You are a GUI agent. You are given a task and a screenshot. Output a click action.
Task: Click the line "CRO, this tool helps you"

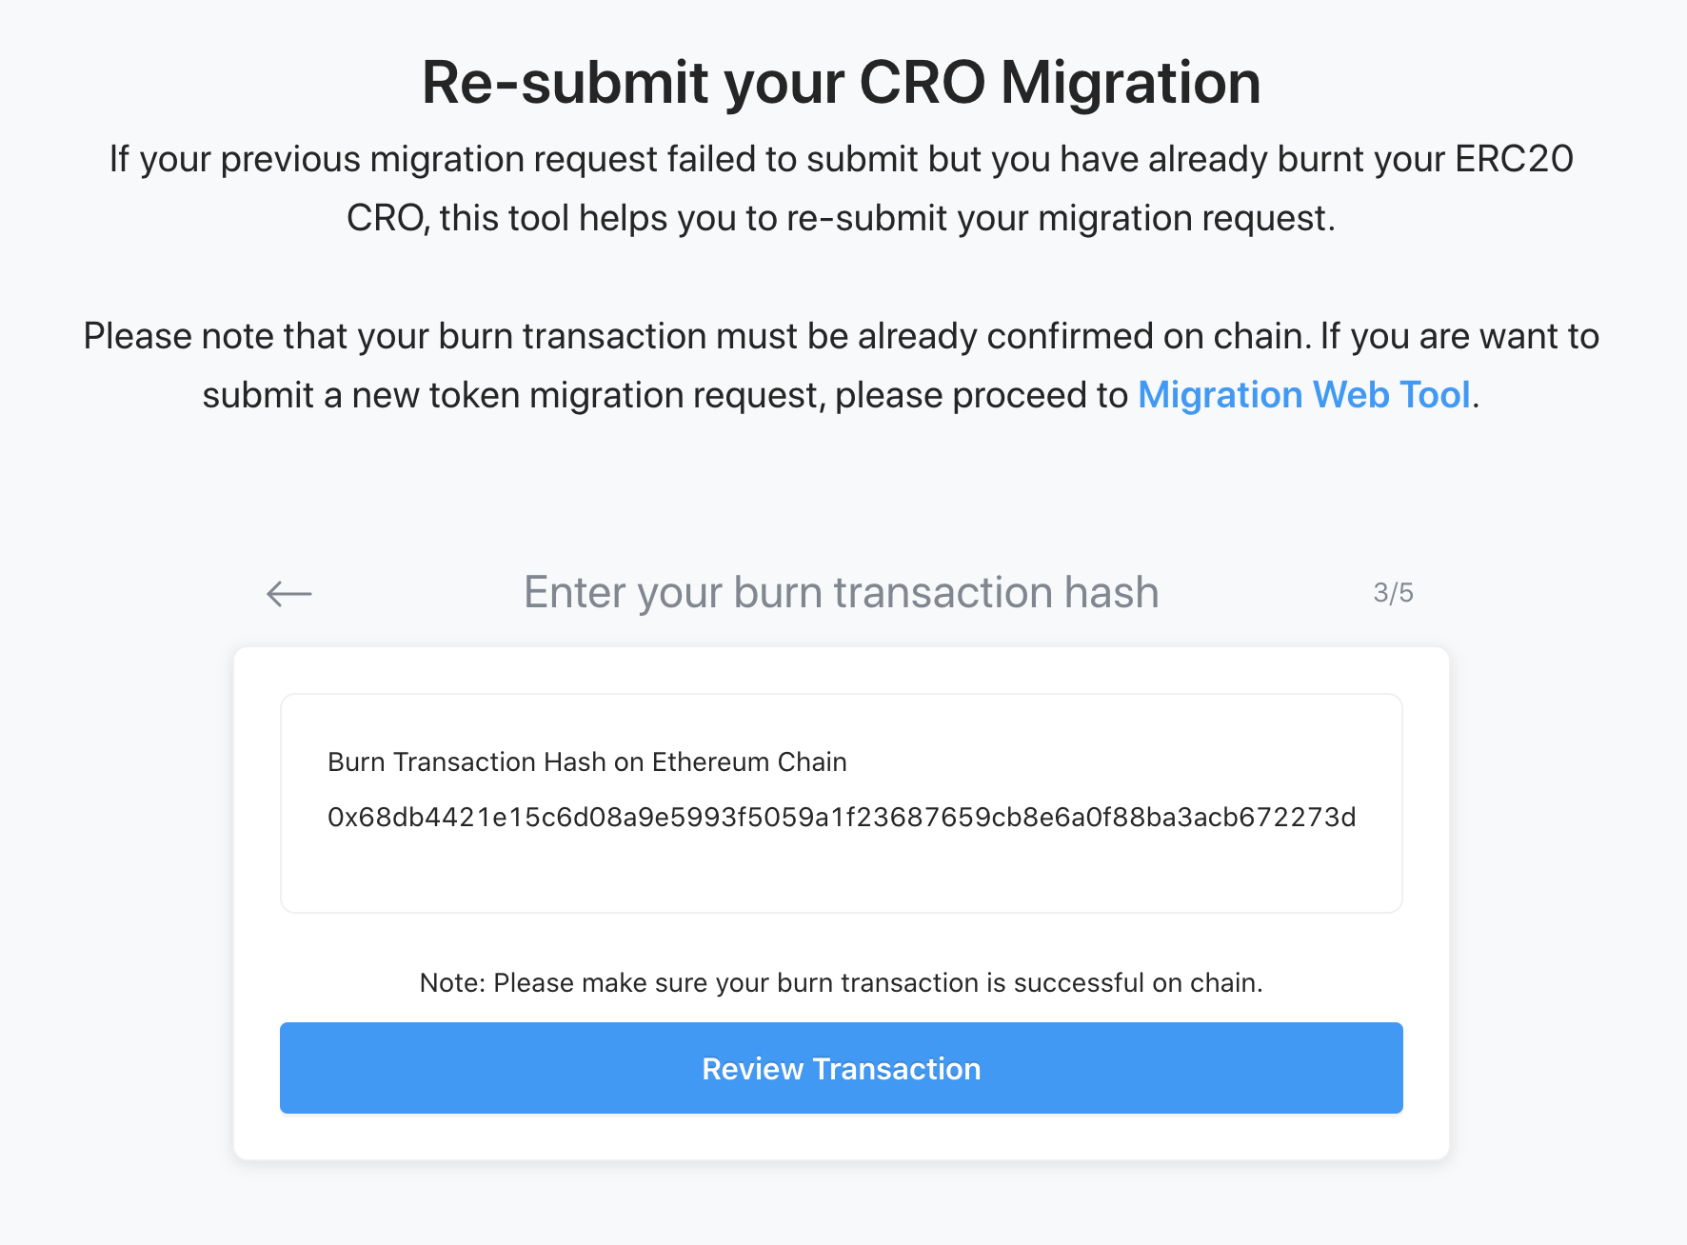[x=842, y=218]
